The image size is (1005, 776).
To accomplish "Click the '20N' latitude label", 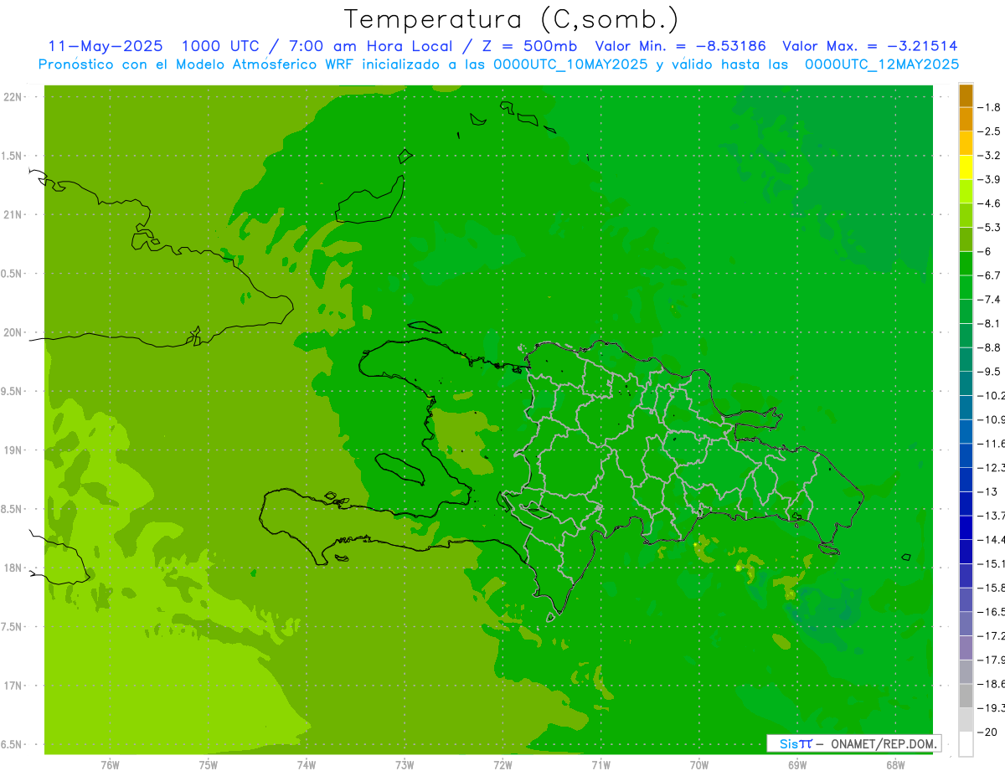I will pos(13,332).
